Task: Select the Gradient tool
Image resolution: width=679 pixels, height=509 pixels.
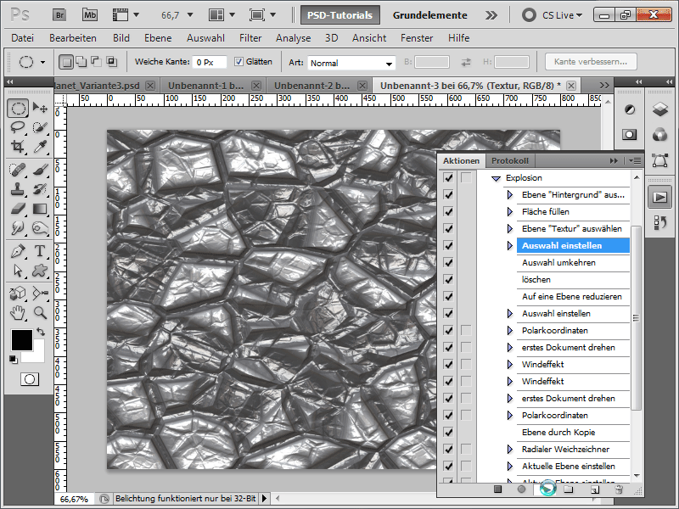Action: (40, 209)
